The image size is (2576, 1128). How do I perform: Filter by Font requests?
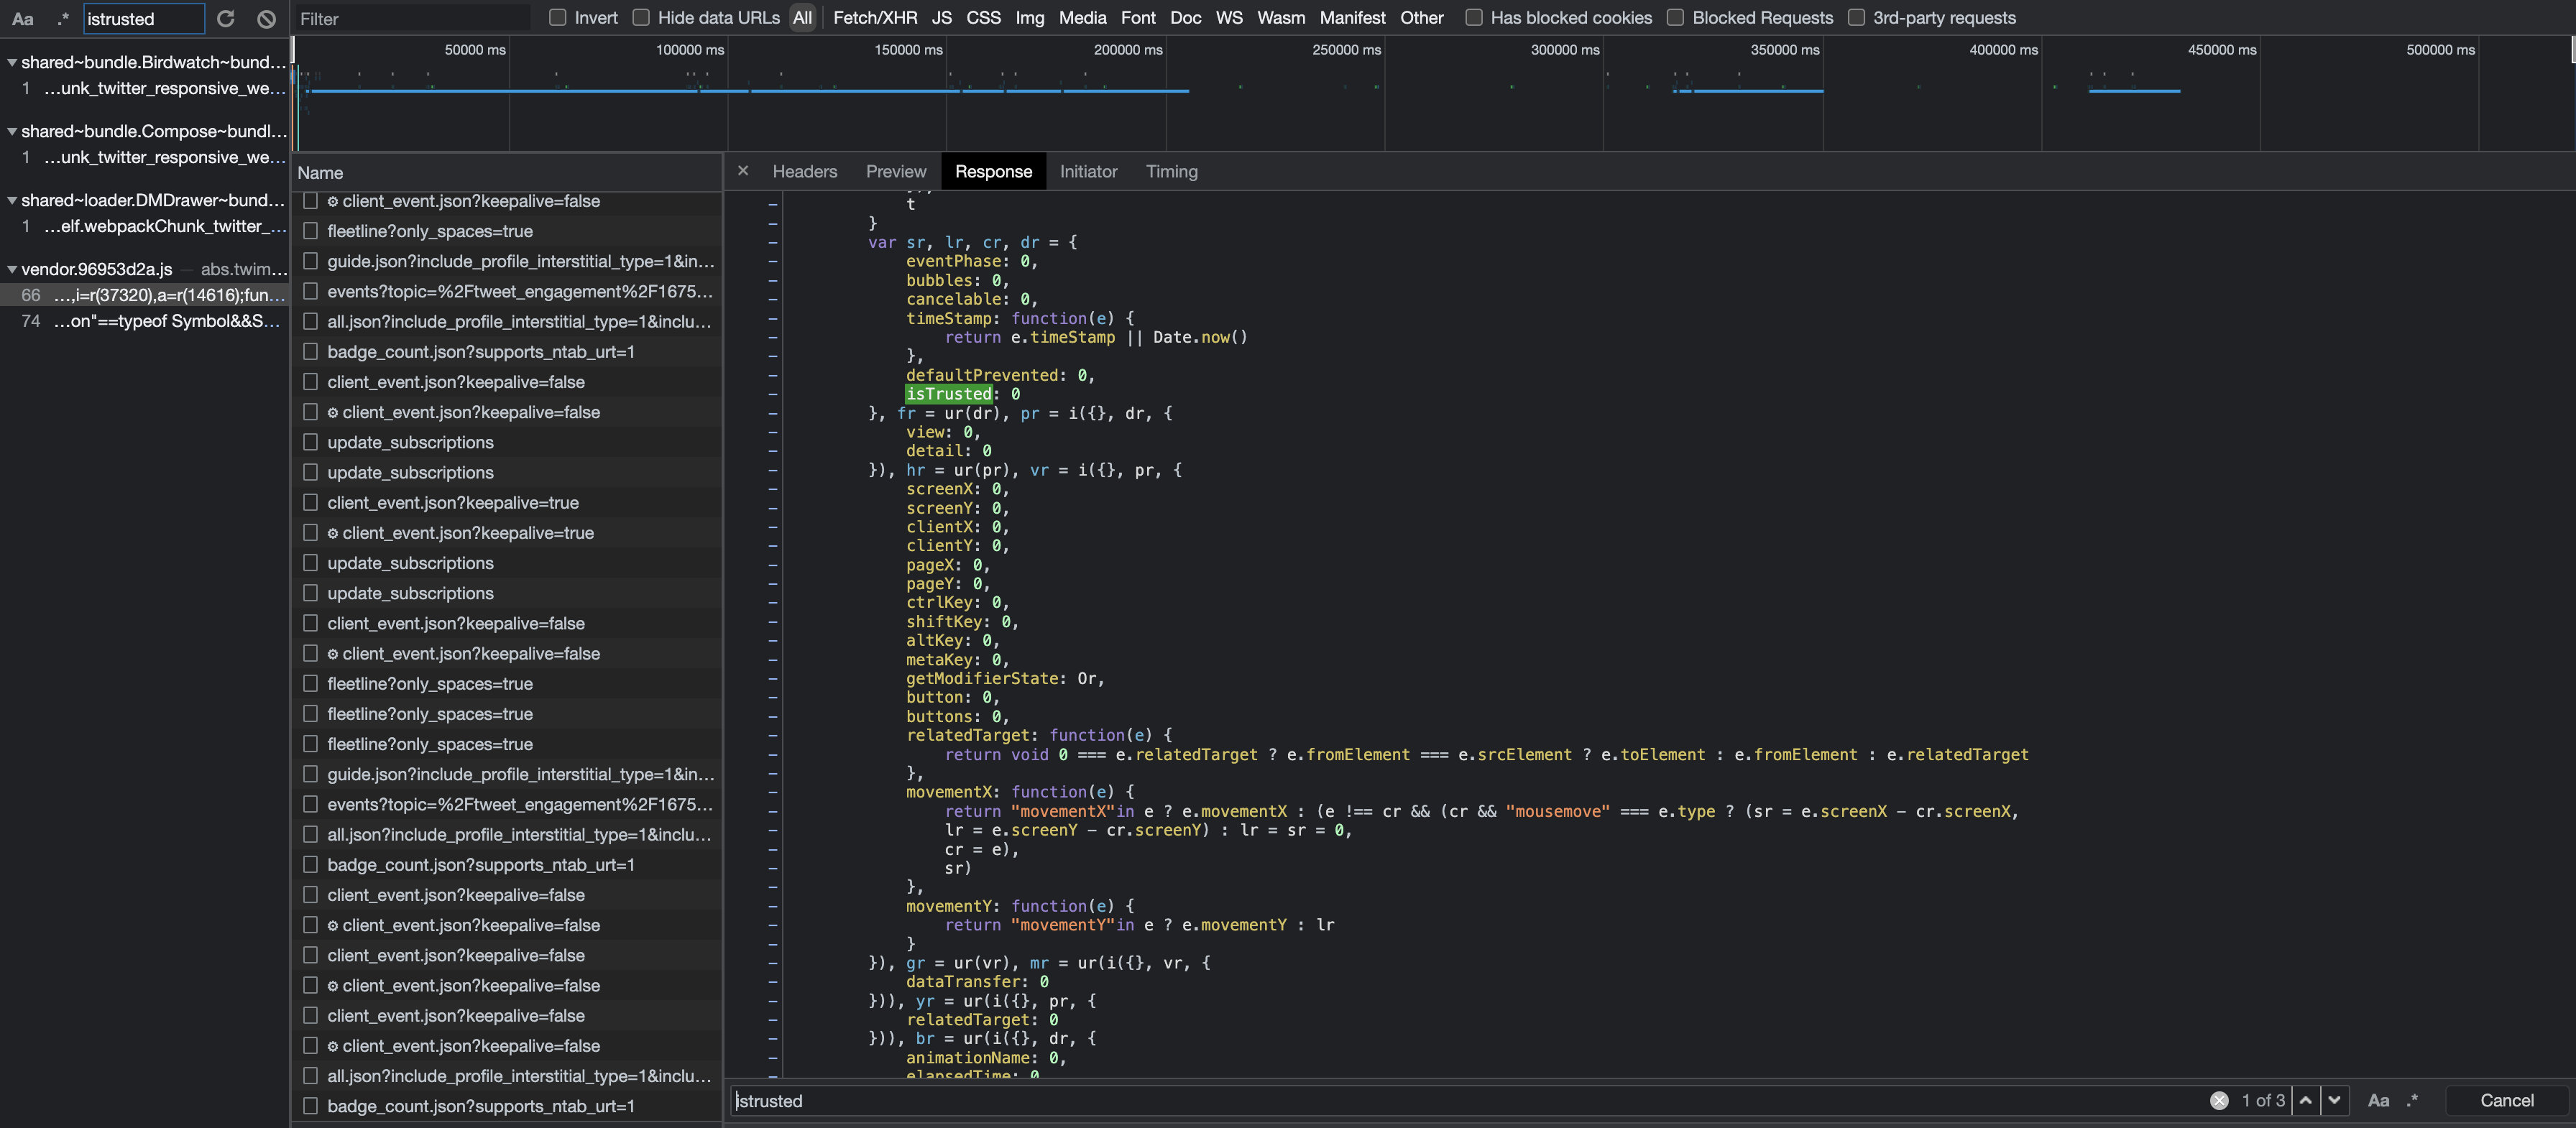(x=1138, y=18)
